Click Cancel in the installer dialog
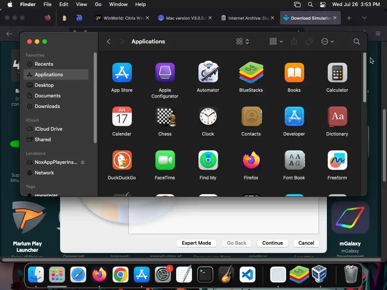Viewport: 387px width, 290px height. (x=306, y=243)
